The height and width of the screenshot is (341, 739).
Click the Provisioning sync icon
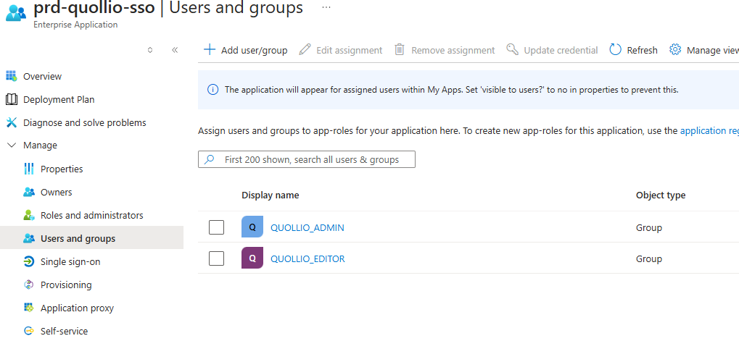[x=29, y=285]
